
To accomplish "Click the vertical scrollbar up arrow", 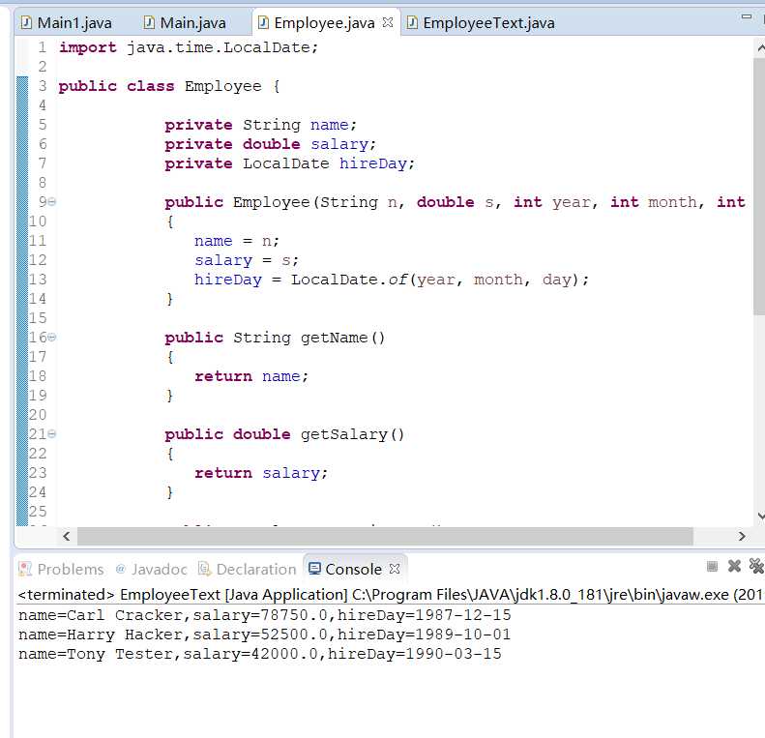I will (760, 47).
